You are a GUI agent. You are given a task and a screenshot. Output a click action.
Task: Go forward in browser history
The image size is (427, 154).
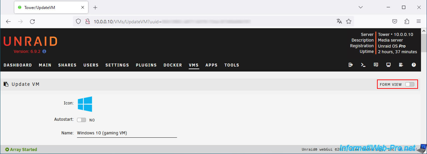click(21, 21)
